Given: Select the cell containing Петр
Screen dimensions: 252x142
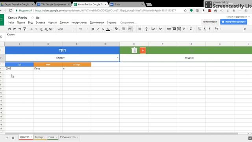Looking at the screenshot, I should [x=48, y=69].
